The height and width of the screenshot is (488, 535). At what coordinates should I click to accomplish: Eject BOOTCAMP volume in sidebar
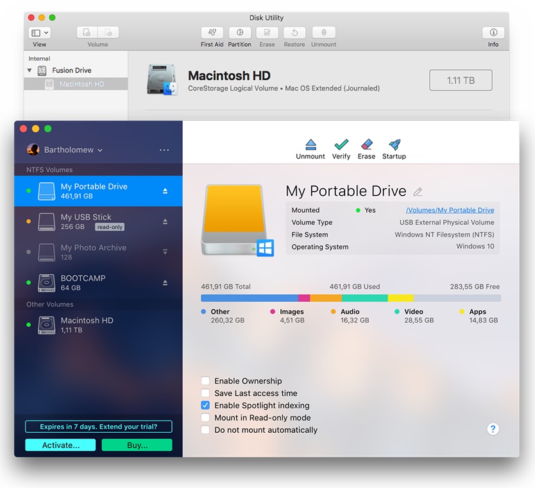click(x=165, y=283)
